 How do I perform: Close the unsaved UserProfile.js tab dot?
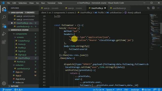click(x=105, y=8)
